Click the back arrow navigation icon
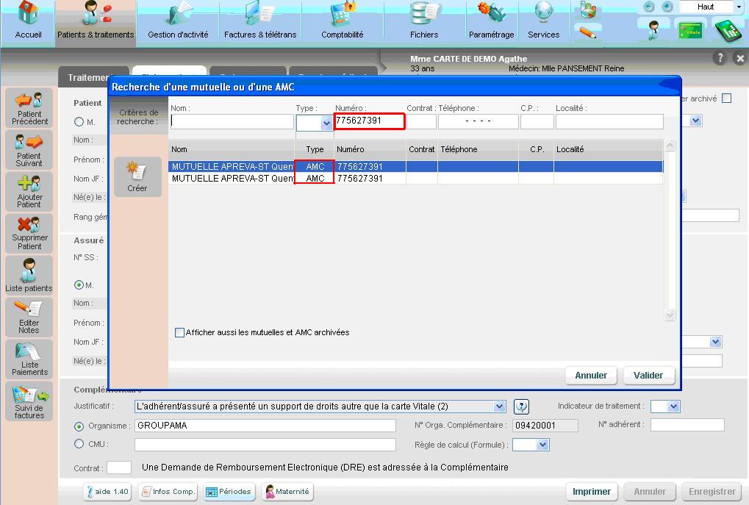Screen dimensions: 749x505 coord(649,6)
